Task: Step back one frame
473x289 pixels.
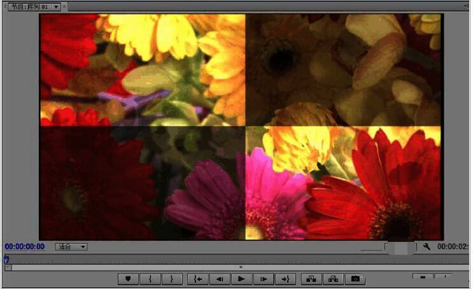Action: point(220,279)
